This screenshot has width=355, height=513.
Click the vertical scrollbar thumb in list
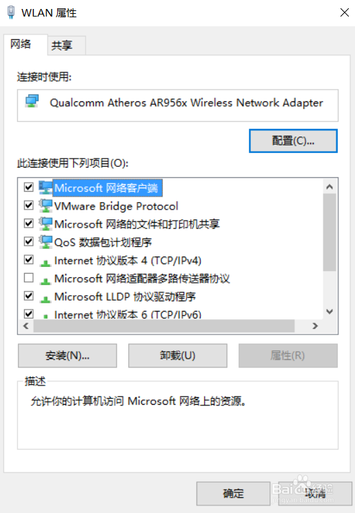pos(329,232)
